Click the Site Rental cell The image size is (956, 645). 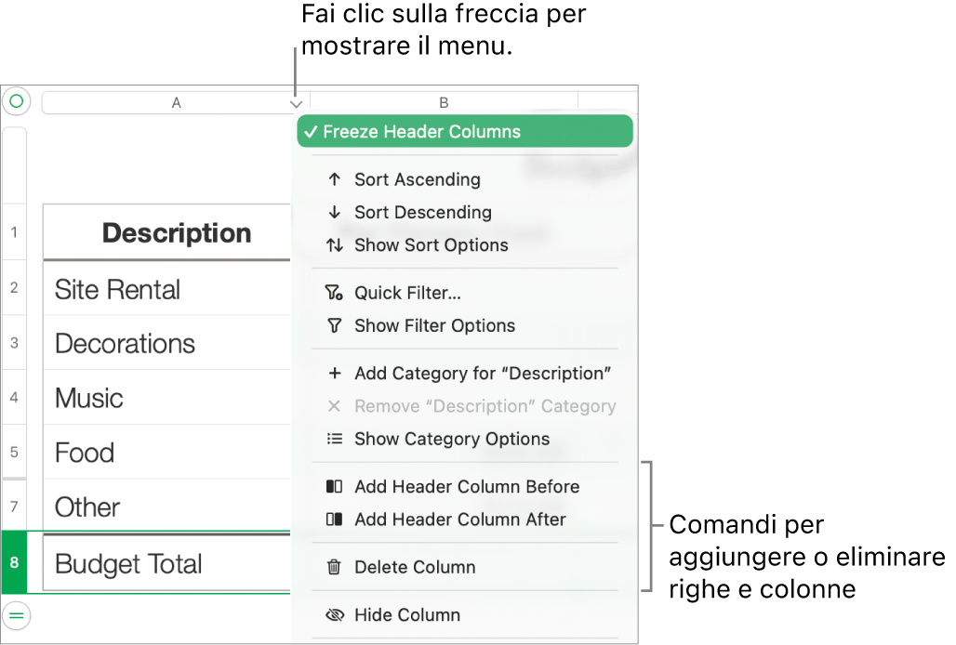tap(167, 289)
